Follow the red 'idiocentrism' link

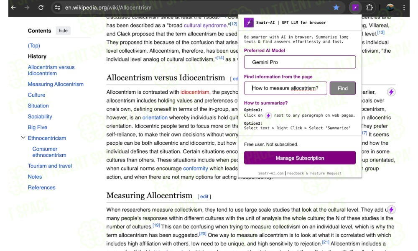[x=195, y=92]
